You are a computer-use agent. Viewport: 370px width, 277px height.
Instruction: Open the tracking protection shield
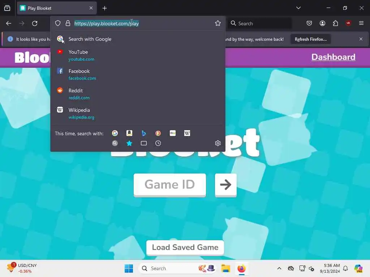pyautogui.click(x=58, y=23)
